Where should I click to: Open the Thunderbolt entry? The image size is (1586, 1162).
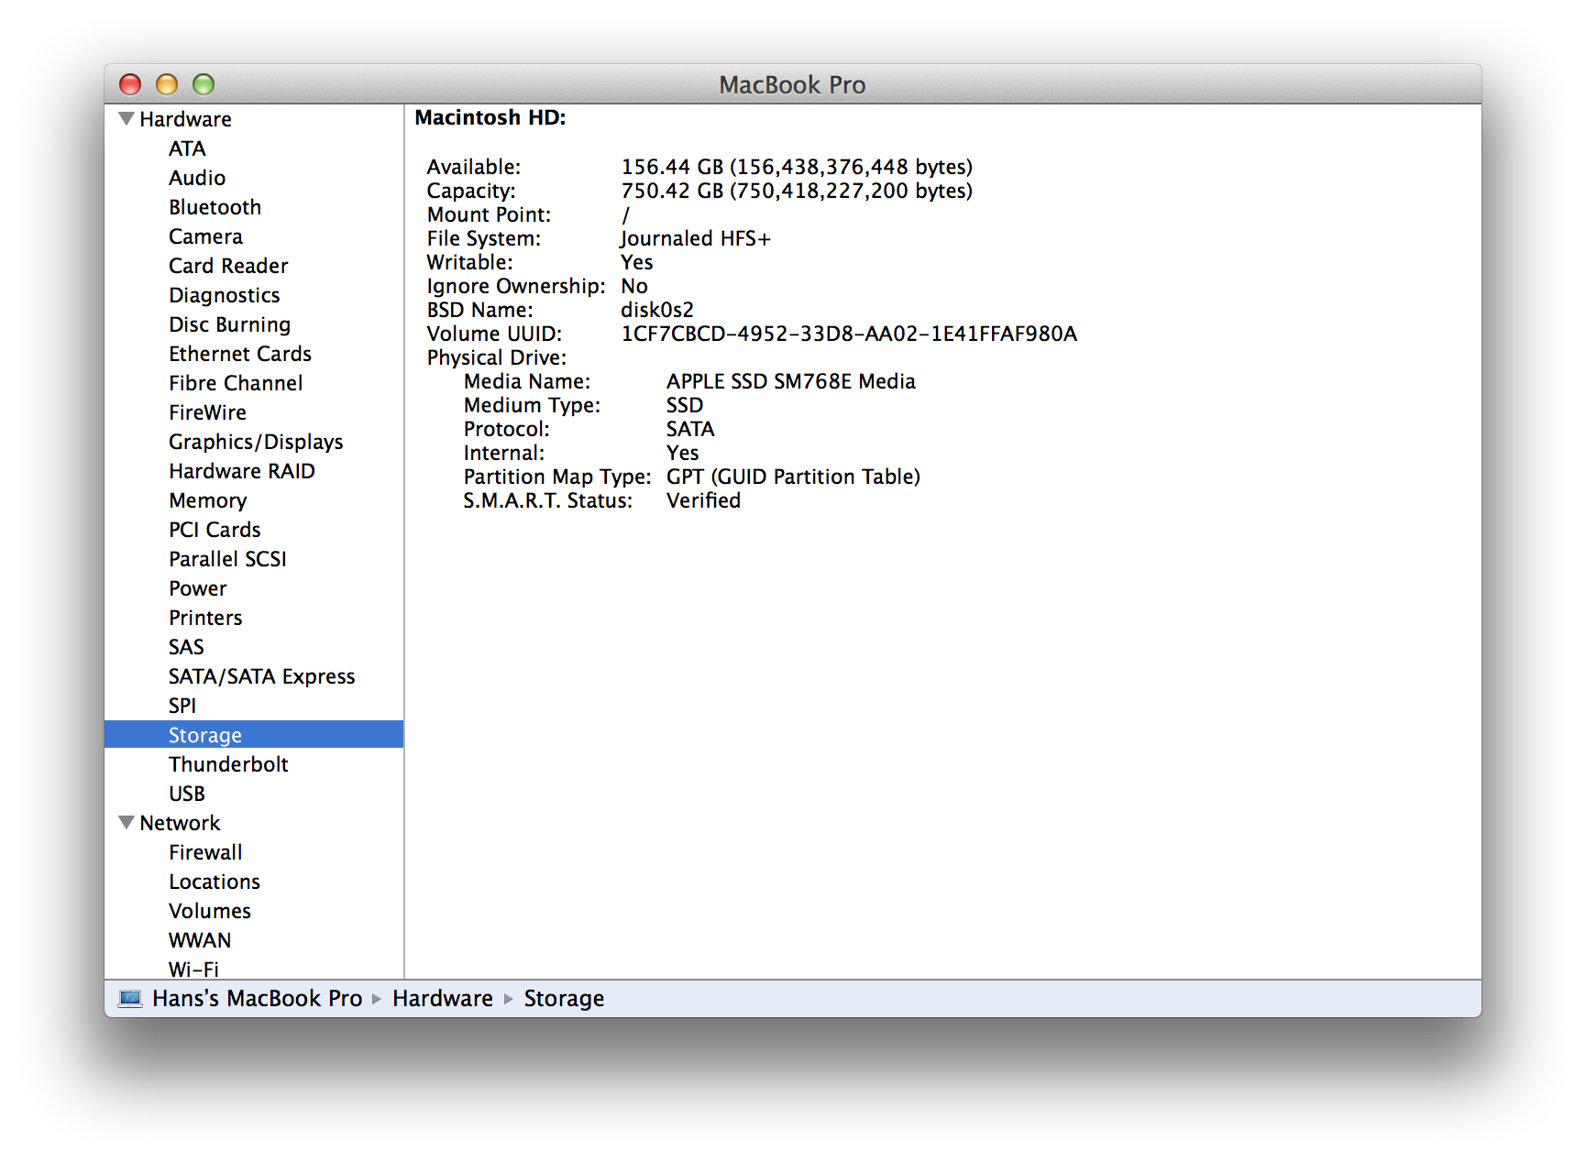(x=228, y=764)
